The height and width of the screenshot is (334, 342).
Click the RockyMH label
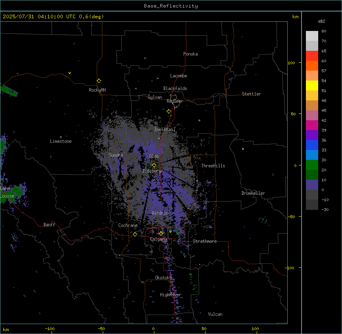pyautogui.click(x=97, y=90)
